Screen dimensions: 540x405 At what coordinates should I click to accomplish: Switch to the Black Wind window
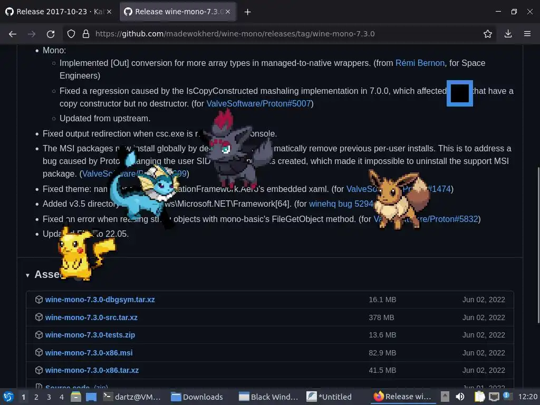[268, 397]
